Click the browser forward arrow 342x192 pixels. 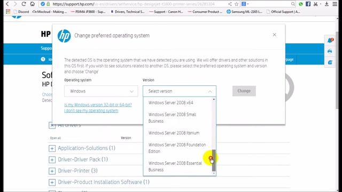(x=15, y=4)
